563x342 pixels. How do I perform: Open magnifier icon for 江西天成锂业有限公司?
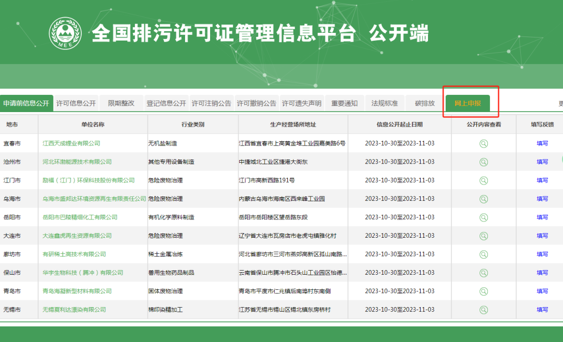tap(484, 143)
